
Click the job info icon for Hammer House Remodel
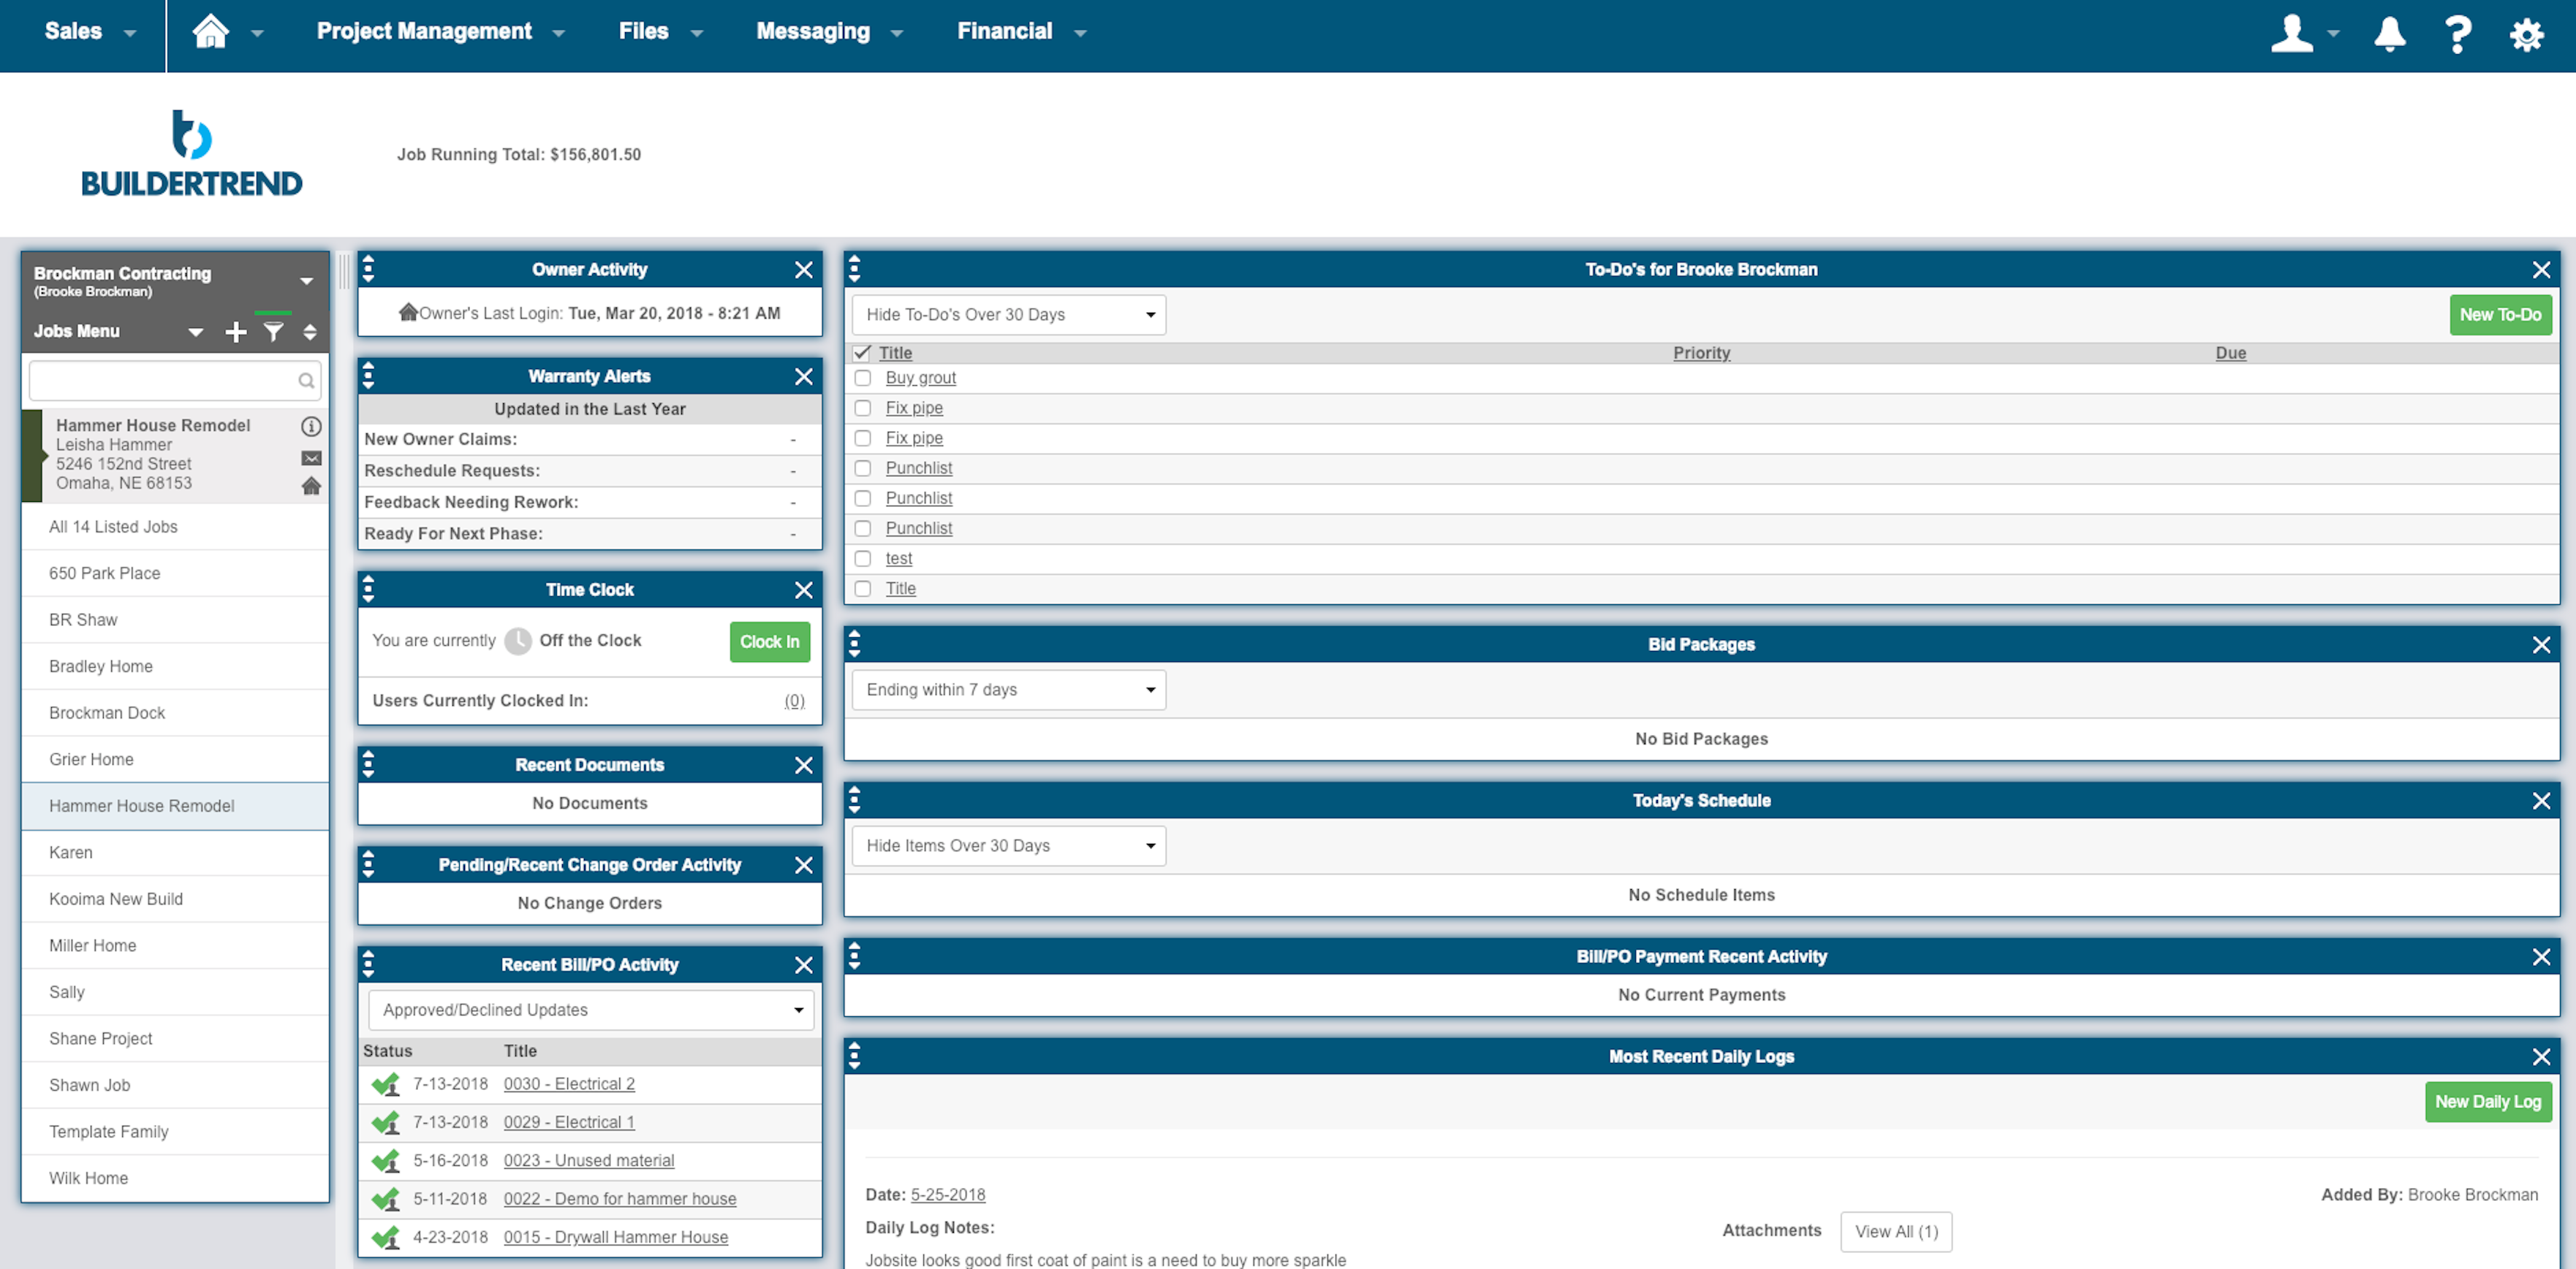[x=311, y=427]
